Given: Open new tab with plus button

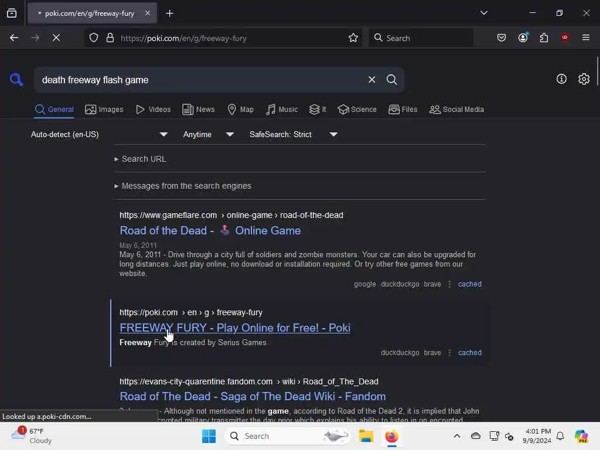Looking at the screenshot, I should [x=169, y=13].
